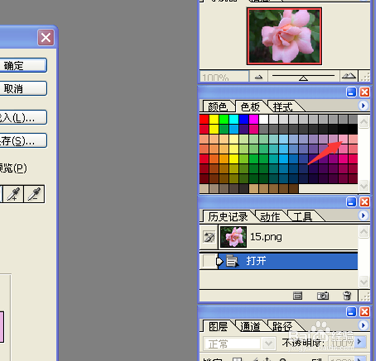Pick the pure red swatch in the top row
Image resolution: width=376 pixels, height=361 pixels.
[x=204, y=119]
